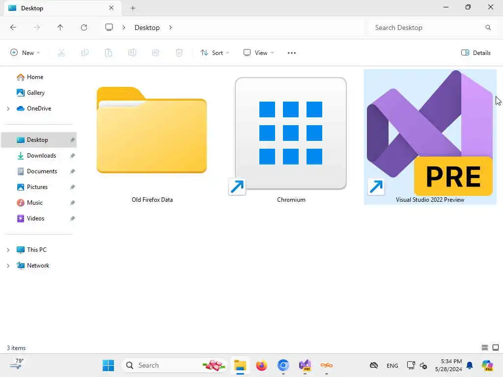Image resolution: width=503 pixels, height=377 pixels.
Task: Go up one folder level
Action: tap(60, 27)
